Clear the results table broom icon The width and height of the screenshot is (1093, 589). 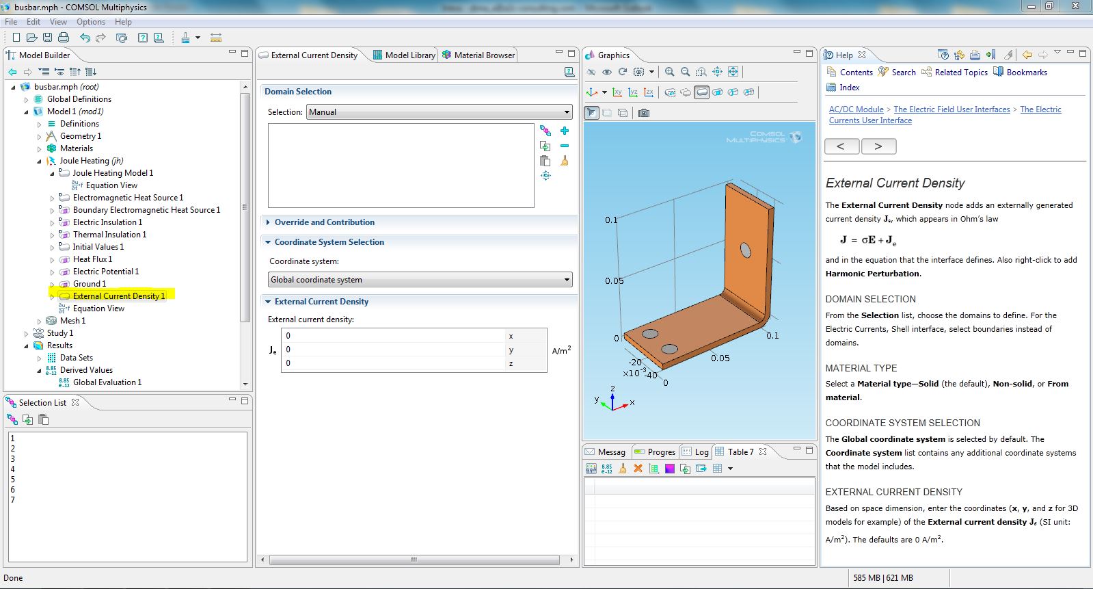point(622,469)
